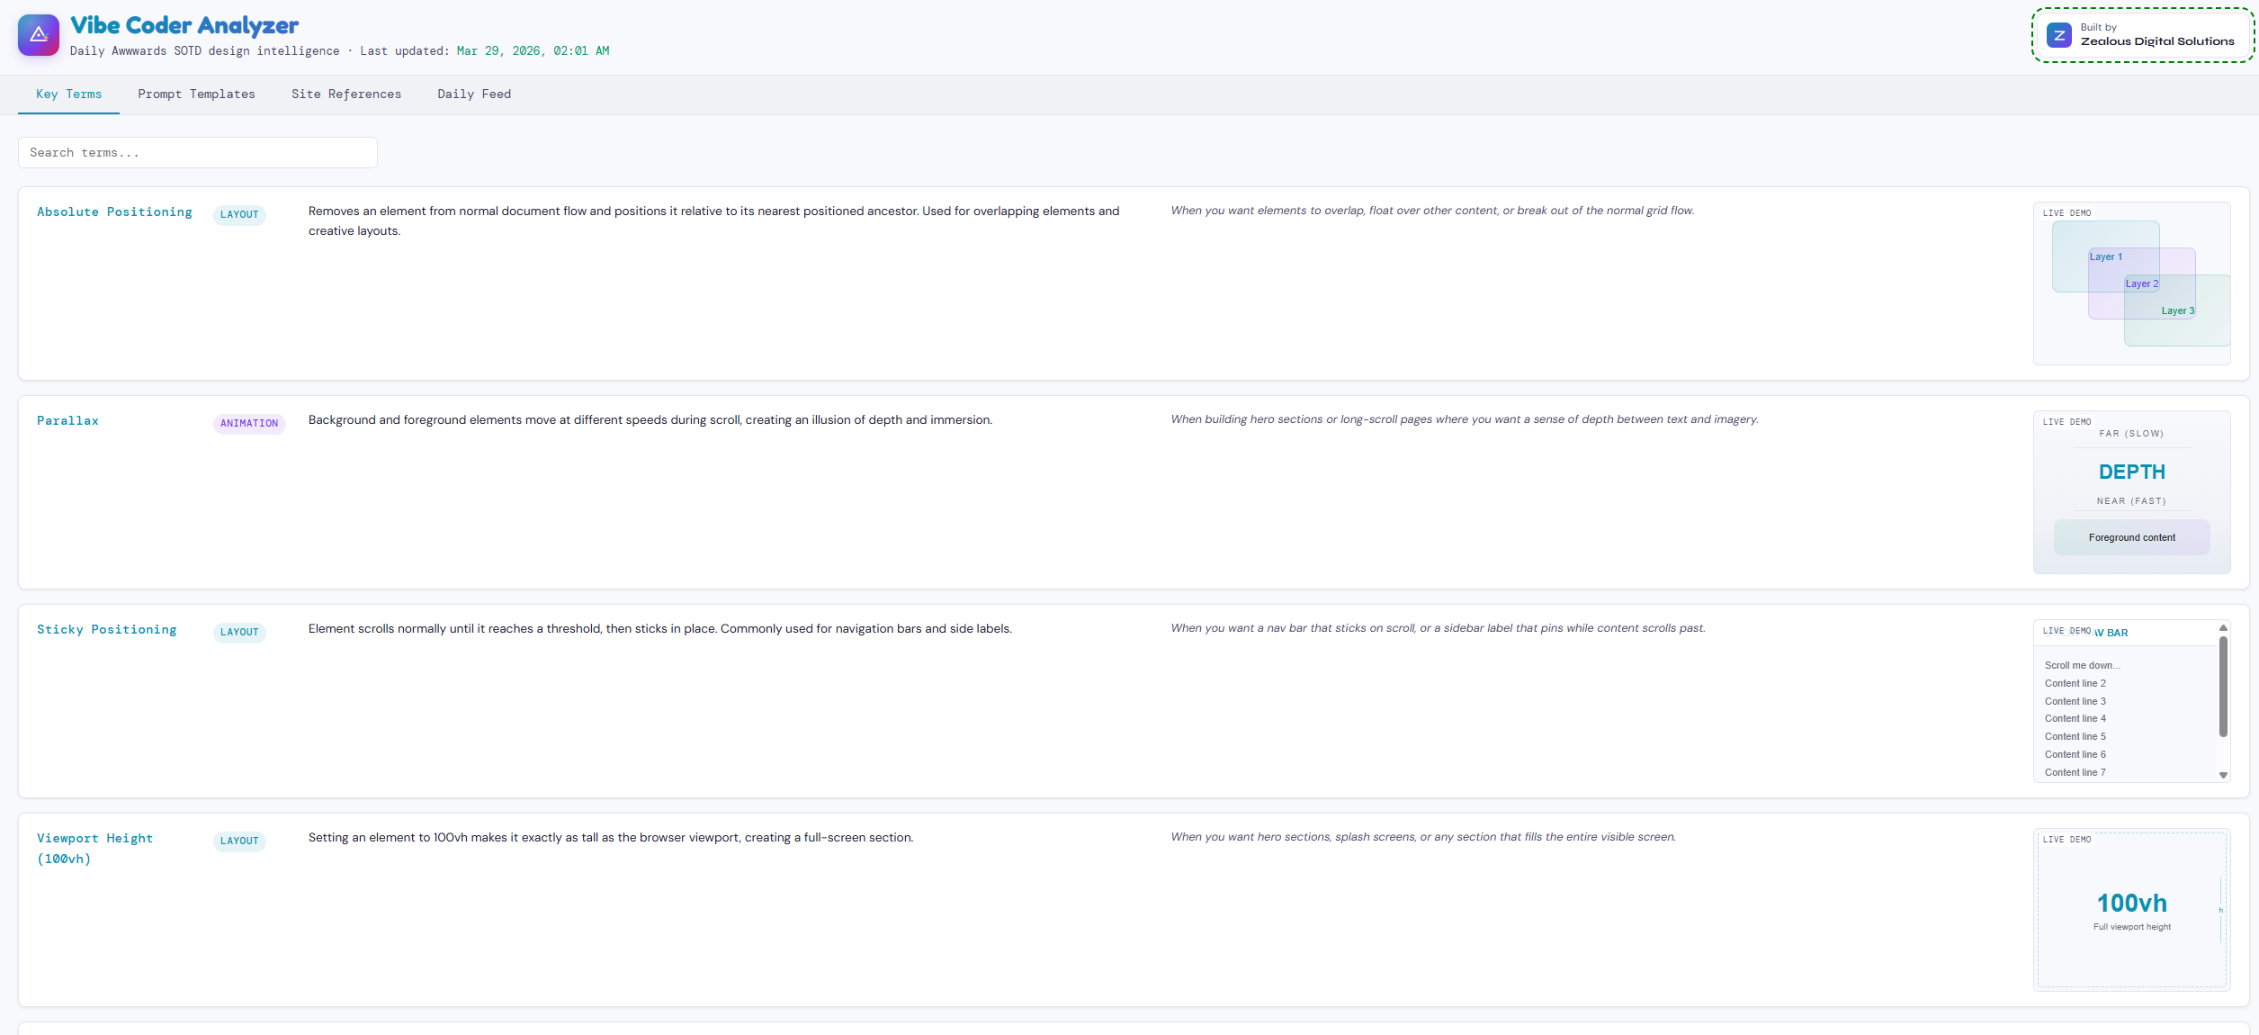
Task: Select the Parallax term title
Action: point(67,421)
